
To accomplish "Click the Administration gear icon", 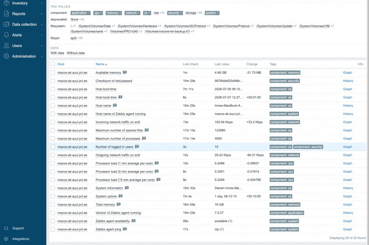I will (6, 56).
